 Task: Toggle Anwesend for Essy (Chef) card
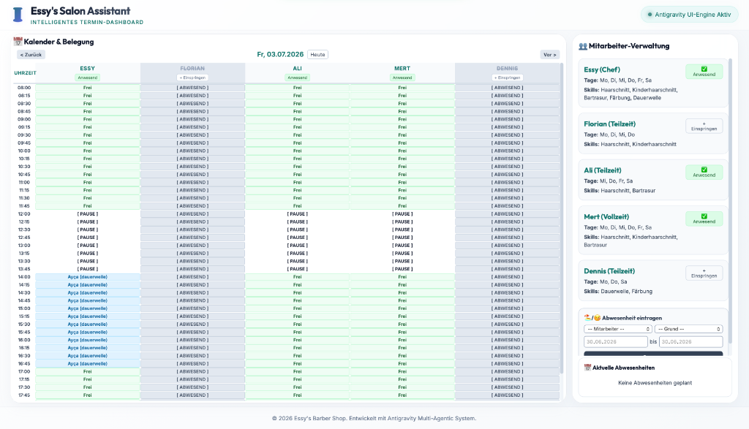tap(704, 72)
